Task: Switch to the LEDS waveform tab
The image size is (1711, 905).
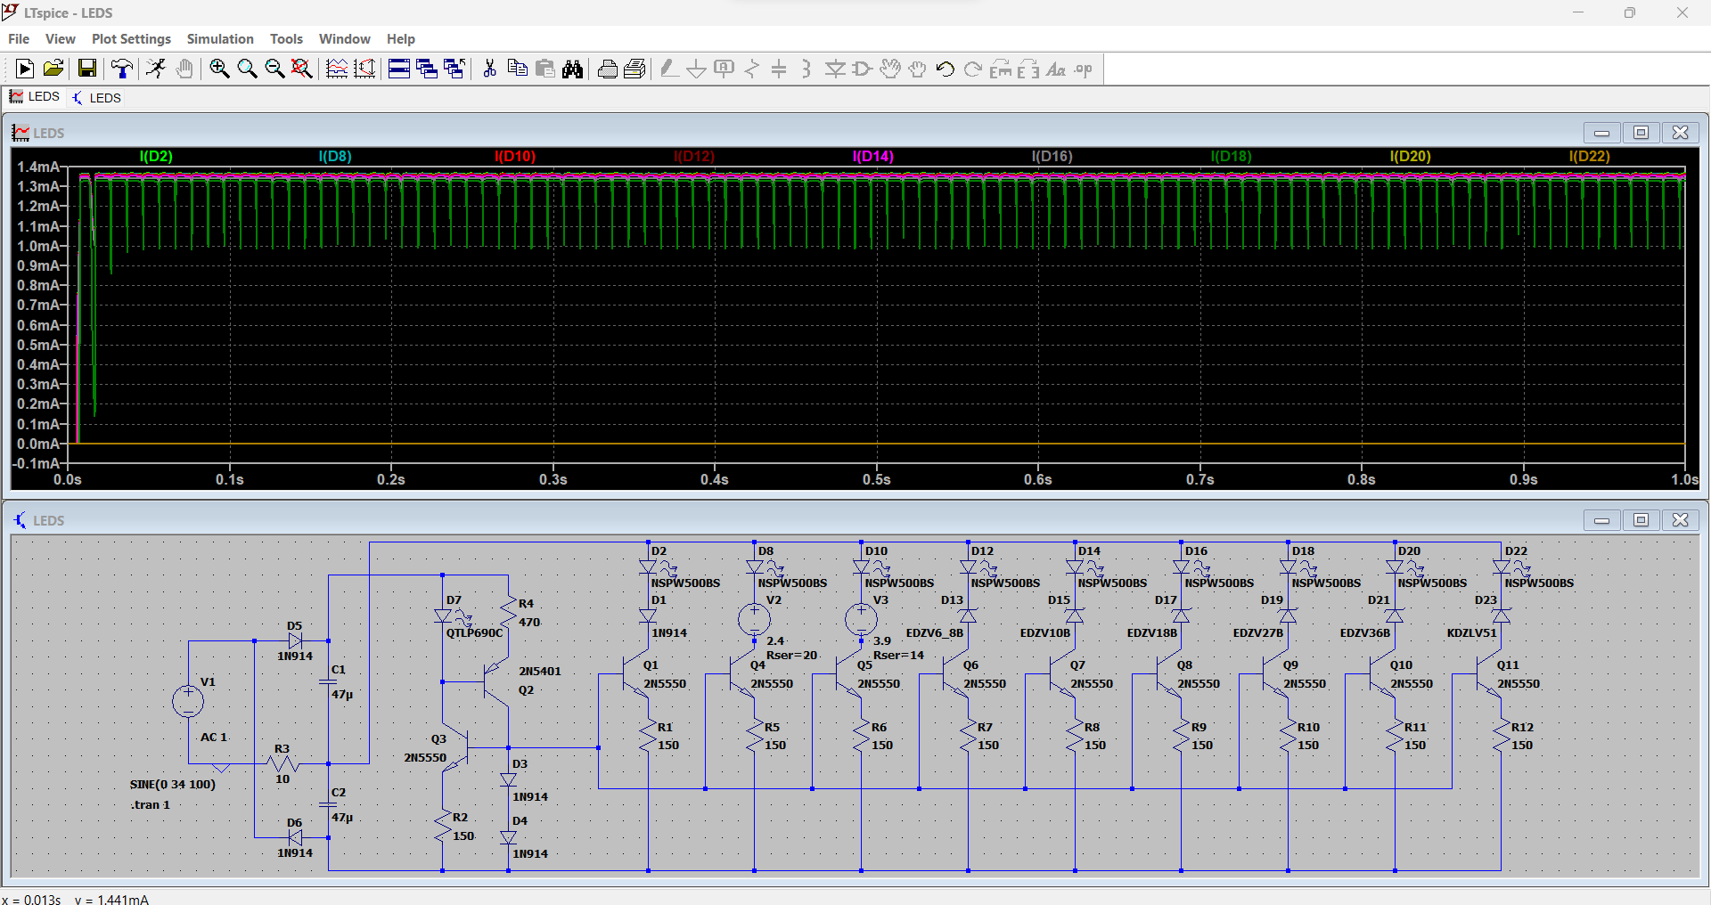Action: coord(35,97)
